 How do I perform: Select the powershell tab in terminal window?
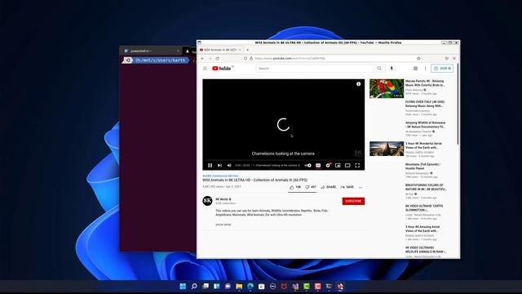click(x=150, y=51)
